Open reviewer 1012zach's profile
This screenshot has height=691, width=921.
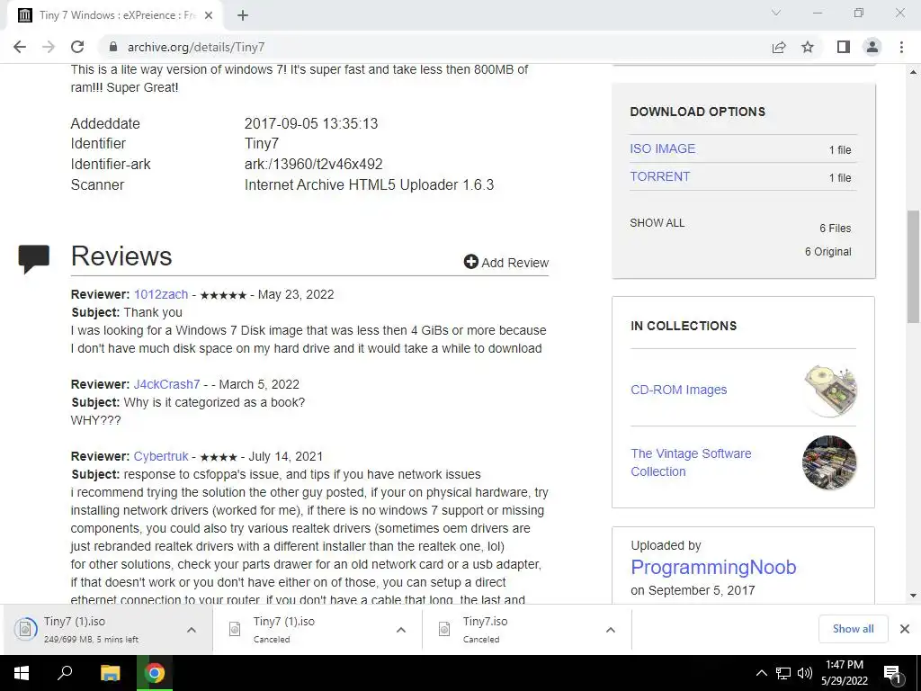coord(161,294)
